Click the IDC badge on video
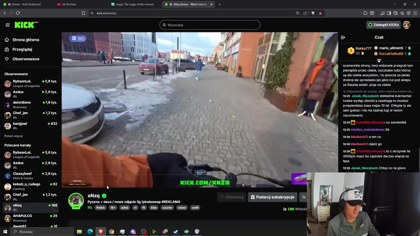 click(x=78, y=38)
